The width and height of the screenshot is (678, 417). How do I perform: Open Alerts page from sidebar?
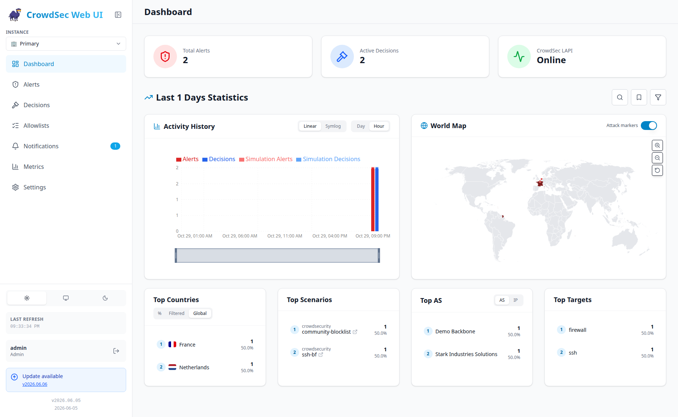[x=66, y=84]
